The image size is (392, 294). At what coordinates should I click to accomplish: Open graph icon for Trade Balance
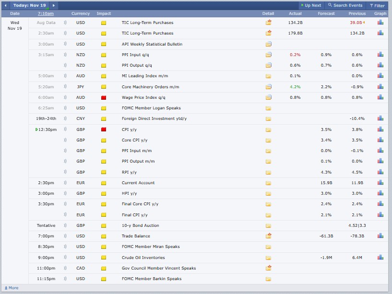[380, 236]
